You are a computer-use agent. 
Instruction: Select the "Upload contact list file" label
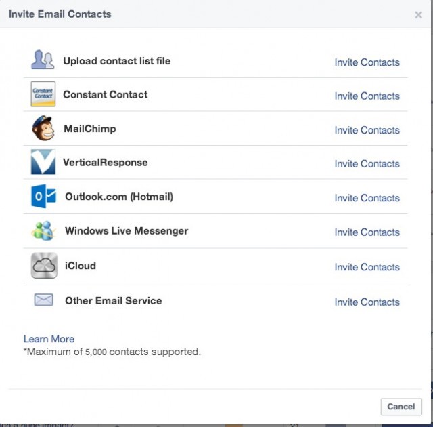click(x=117, y=61)
